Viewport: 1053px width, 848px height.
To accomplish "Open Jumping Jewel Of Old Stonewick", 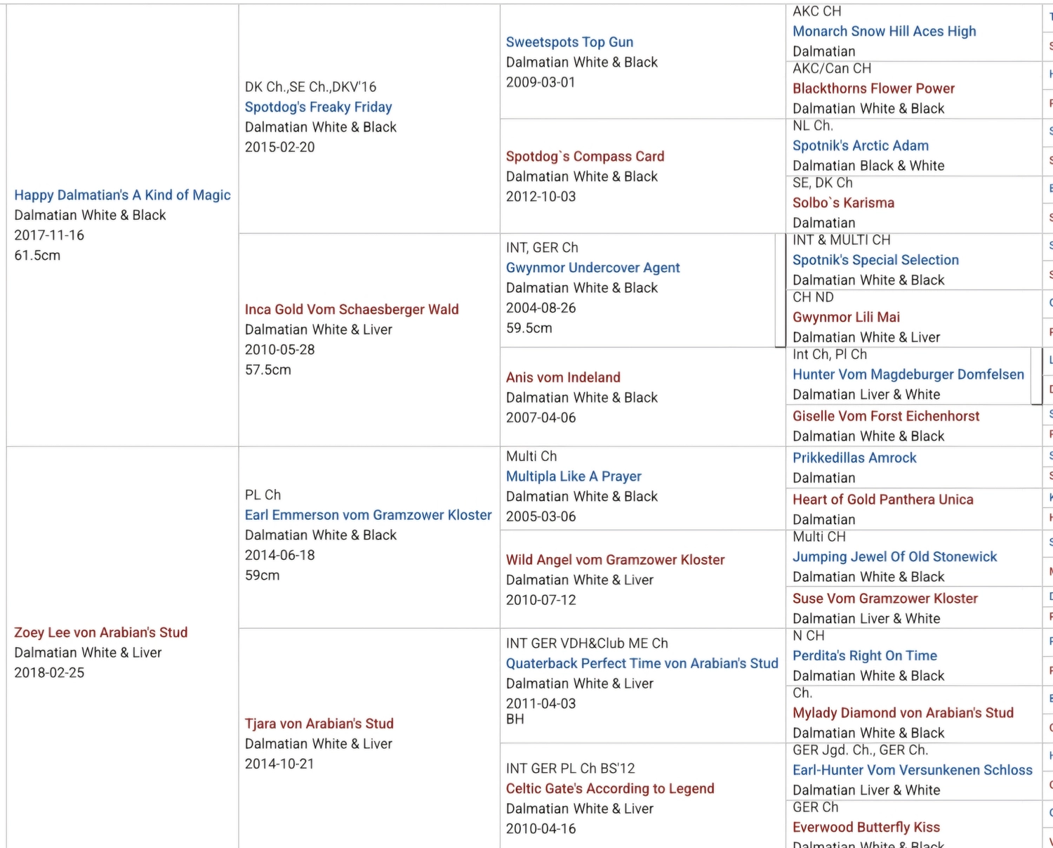I will click(894, 556).
